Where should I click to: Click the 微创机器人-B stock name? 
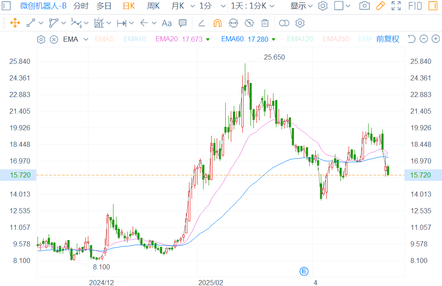tap(43, 6)
